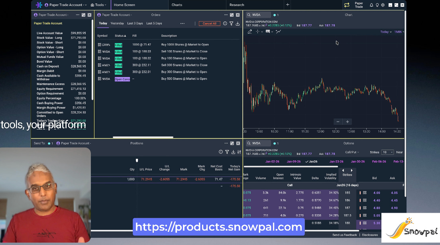This screenshot has width=440, height=245.
Task: Toggle Send To link group 1
Action: tap(51, 143)
